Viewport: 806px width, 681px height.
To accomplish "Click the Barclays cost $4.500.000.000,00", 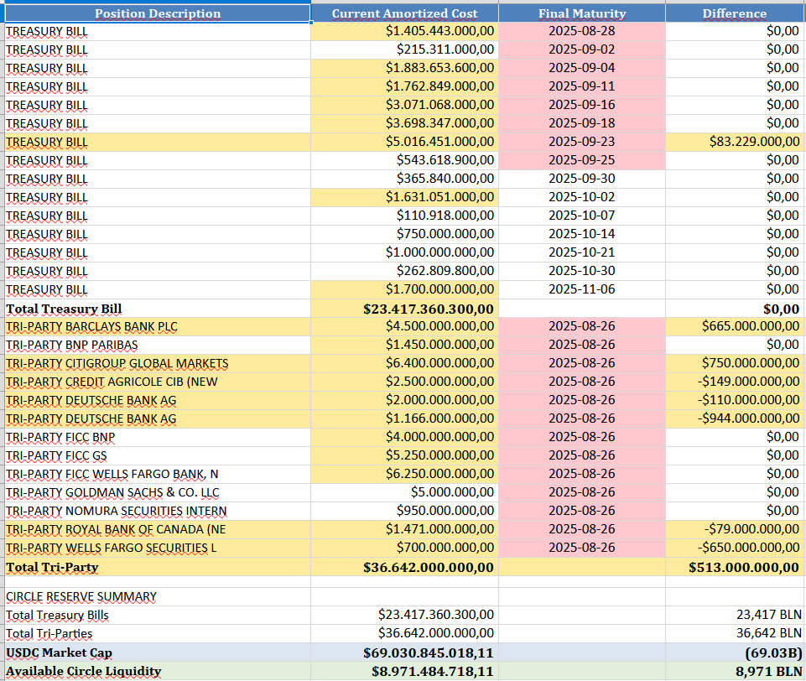I will pos(404,327).
